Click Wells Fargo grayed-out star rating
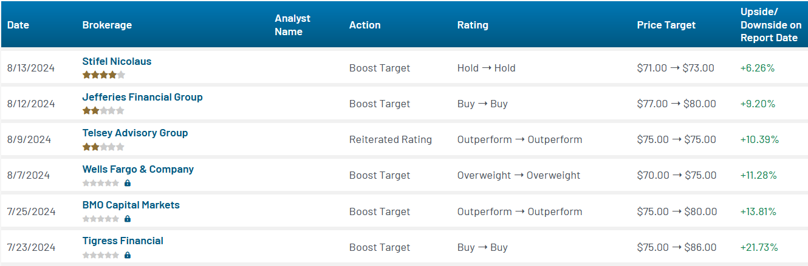This screenshot has height=266, width=808. (101, 183)
